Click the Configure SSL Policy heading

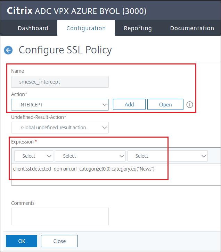coord(65,50)
